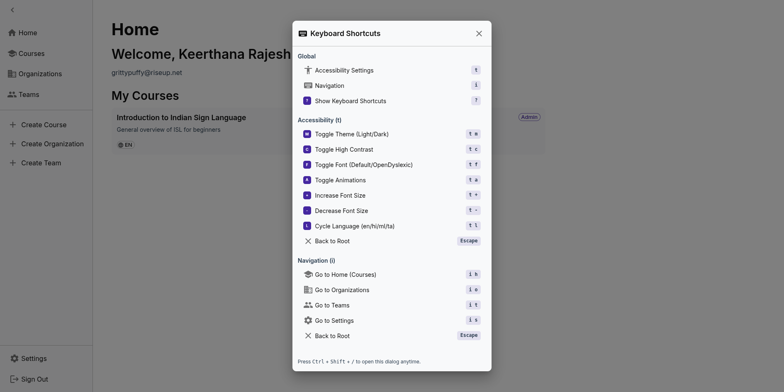This screenshot has height=392, width=784.
Task: Click the Create Team label
Action: [x=41, y=163]
